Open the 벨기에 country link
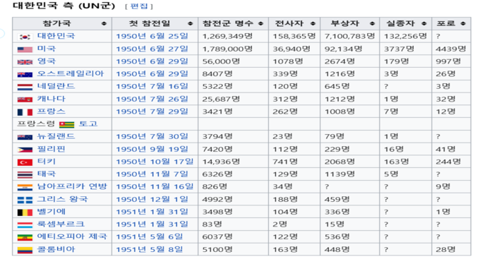The height and width of the screenshot is (259, 480). [51, 212]
